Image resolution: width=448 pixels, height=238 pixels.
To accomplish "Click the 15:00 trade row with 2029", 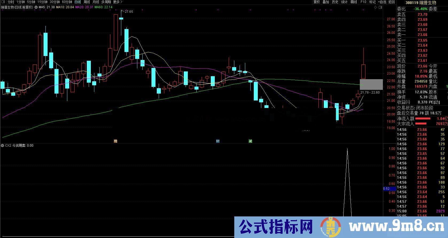I will click(421, 211).
